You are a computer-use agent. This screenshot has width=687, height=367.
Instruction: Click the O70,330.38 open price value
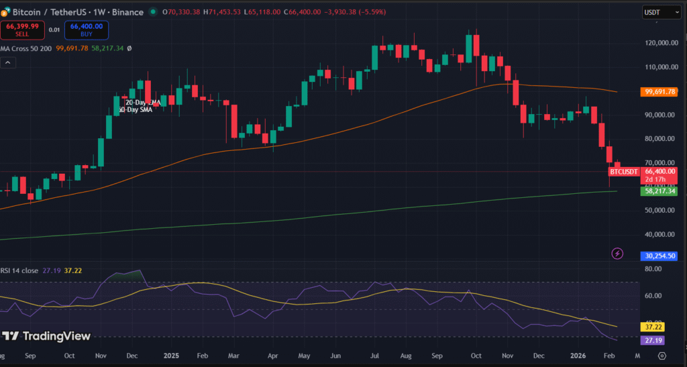pos(181,12)
